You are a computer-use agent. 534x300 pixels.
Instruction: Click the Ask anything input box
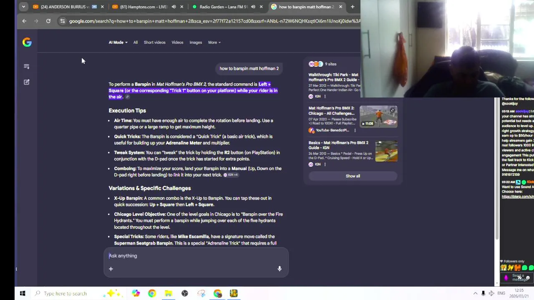click(196, 256)
